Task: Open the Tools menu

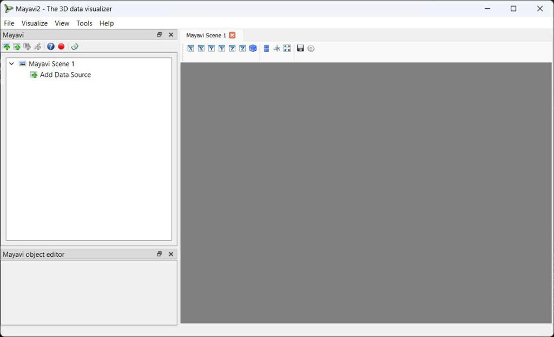Action: (84, 23)
